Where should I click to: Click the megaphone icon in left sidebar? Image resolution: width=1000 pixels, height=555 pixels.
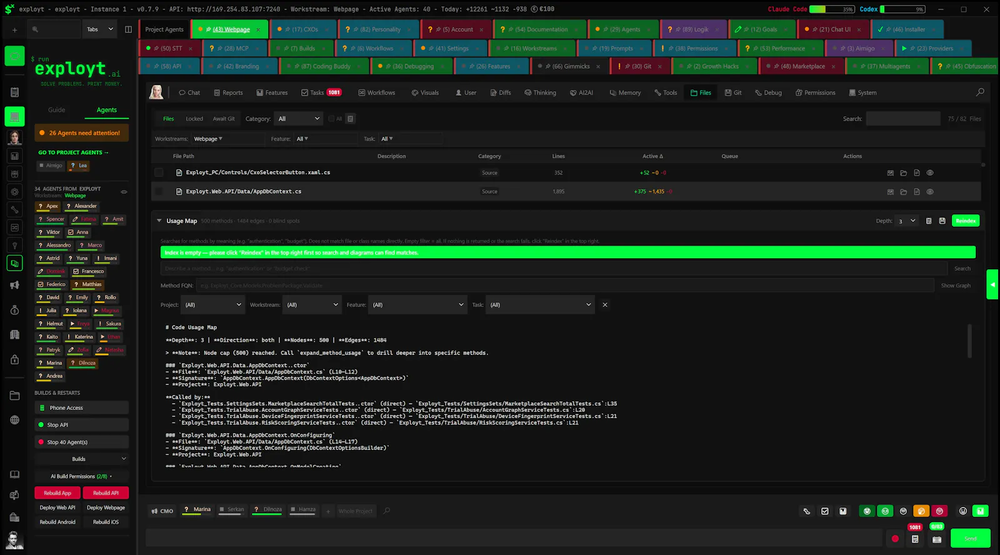coord(14,285)
